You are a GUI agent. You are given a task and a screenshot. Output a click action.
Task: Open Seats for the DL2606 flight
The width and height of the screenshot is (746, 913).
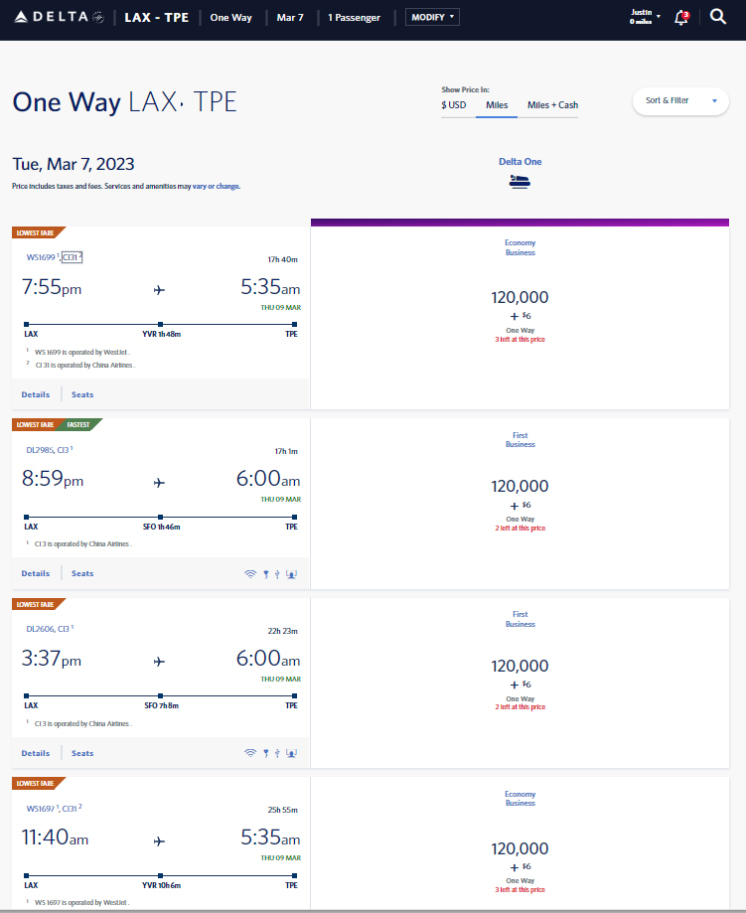(x=81, y=752)
